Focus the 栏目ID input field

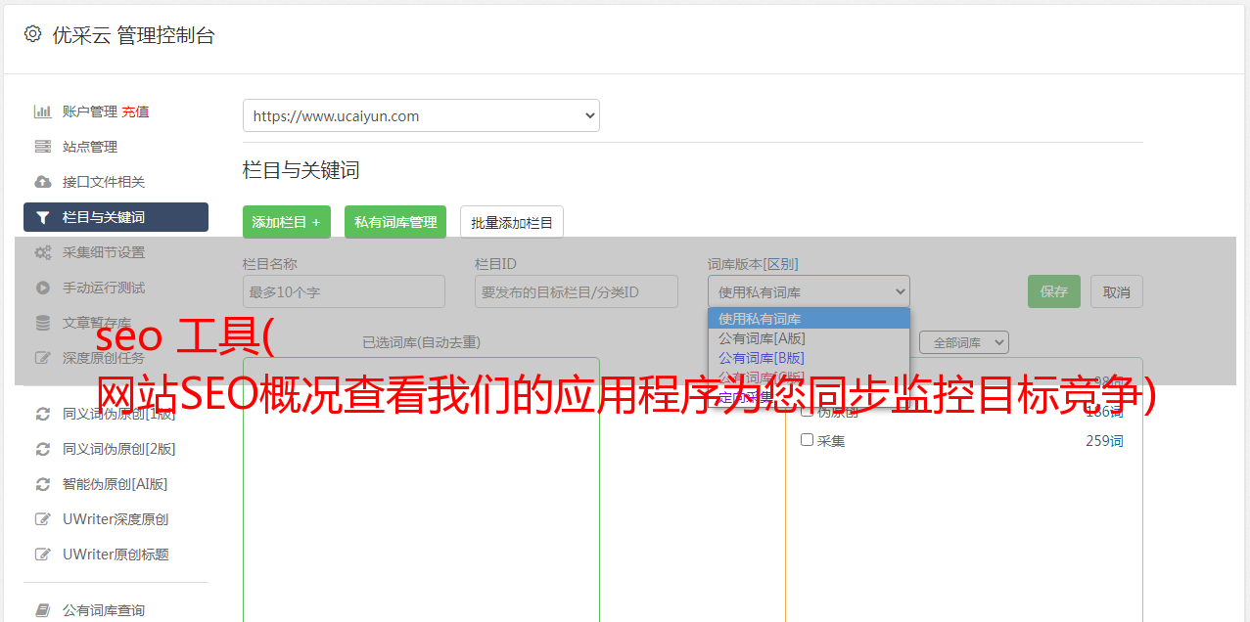577,291
